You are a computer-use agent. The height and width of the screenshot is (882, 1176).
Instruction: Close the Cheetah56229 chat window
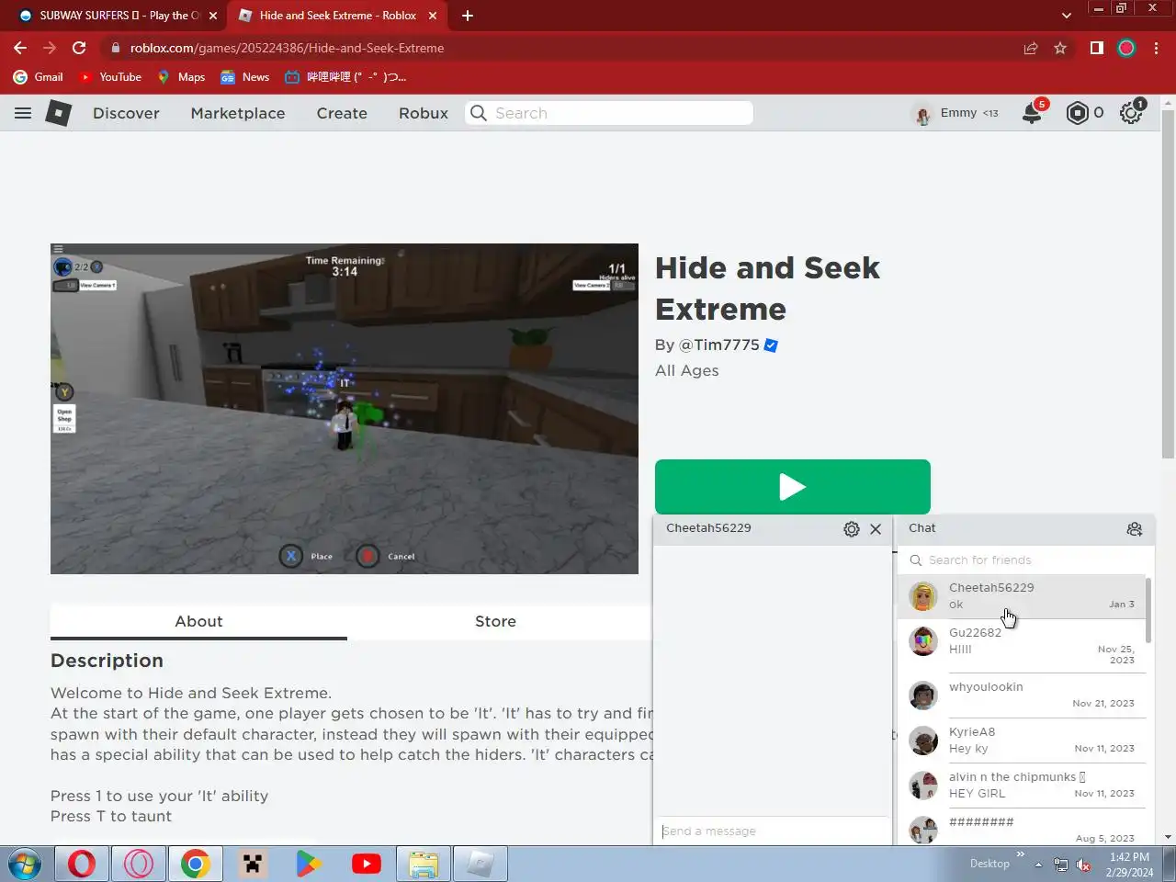pos(876,529)
